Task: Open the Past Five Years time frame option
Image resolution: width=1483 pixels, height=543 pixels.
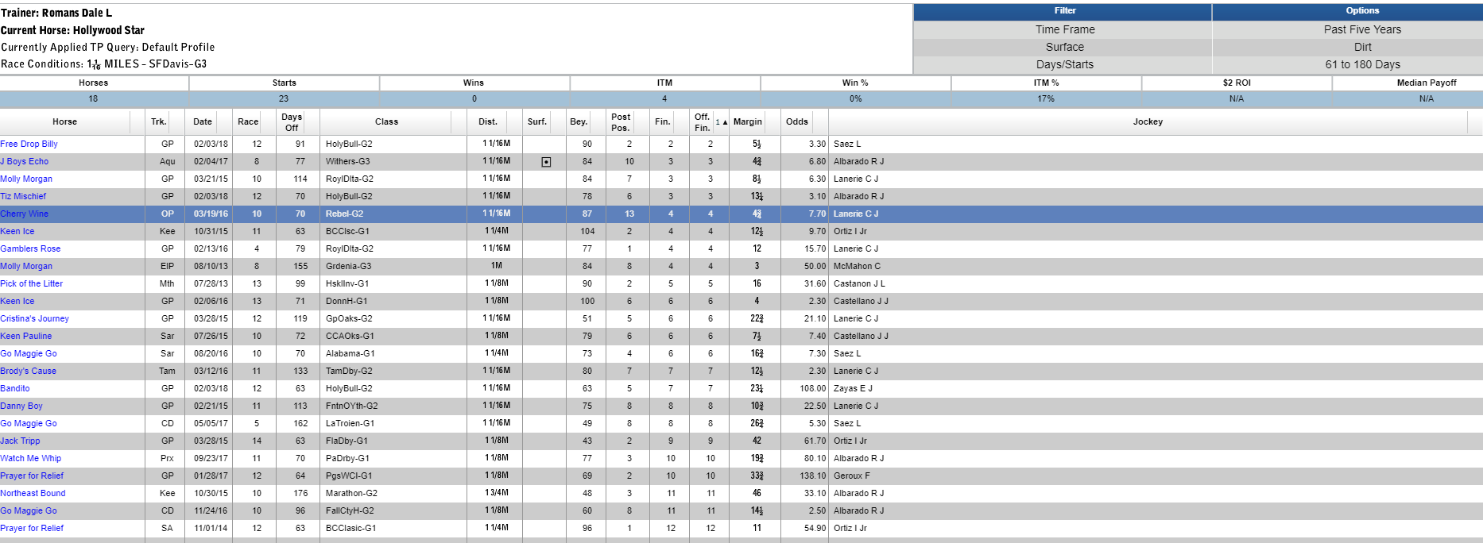Action: click(x=1362, y=29)
